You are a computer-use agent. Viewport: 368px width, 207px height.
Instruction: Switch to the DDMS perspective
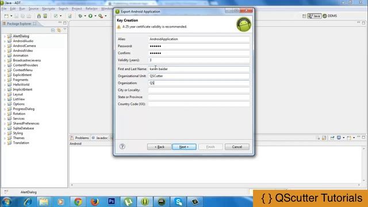(x=330, y=16)
